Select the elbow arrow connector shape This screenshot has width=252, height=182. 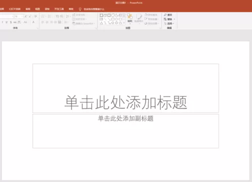[x=109, y=23]
